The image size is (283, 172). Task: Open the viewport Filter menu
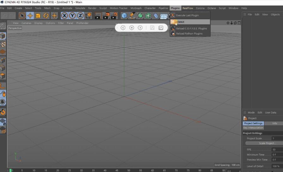(61, 23)
